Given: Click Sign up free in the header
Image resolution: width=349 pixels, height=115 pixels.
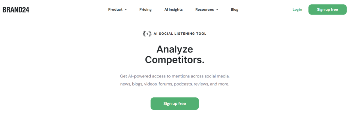Looking at the screenshot, I should (x=327, y=10).
